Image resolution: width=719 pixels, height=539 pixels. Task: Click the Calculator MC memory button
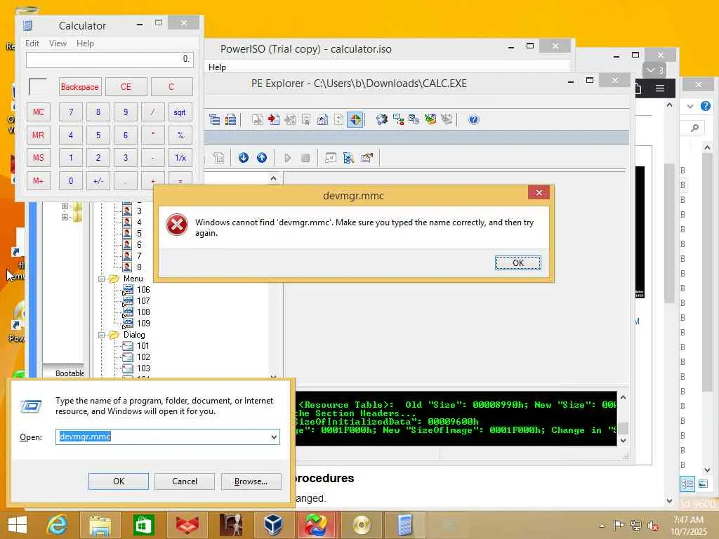click(39, 112)
